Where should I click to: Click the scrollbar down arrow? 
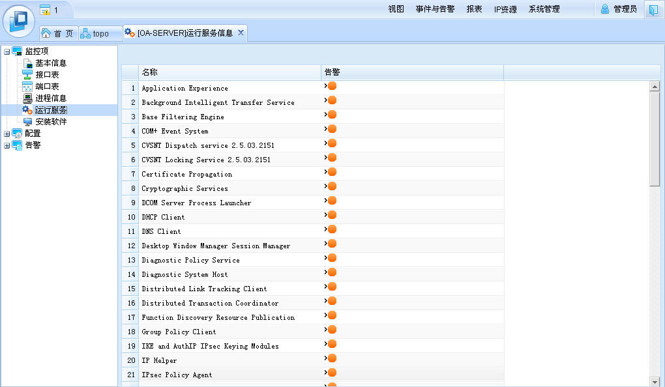click(x=655, y=381)
